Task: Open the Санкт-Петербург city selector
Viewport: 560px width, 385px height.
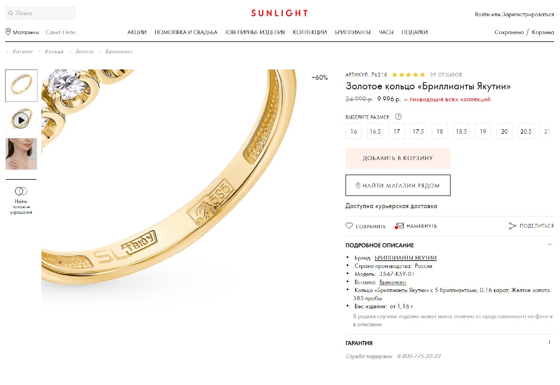Action: [x=63, y=32]
